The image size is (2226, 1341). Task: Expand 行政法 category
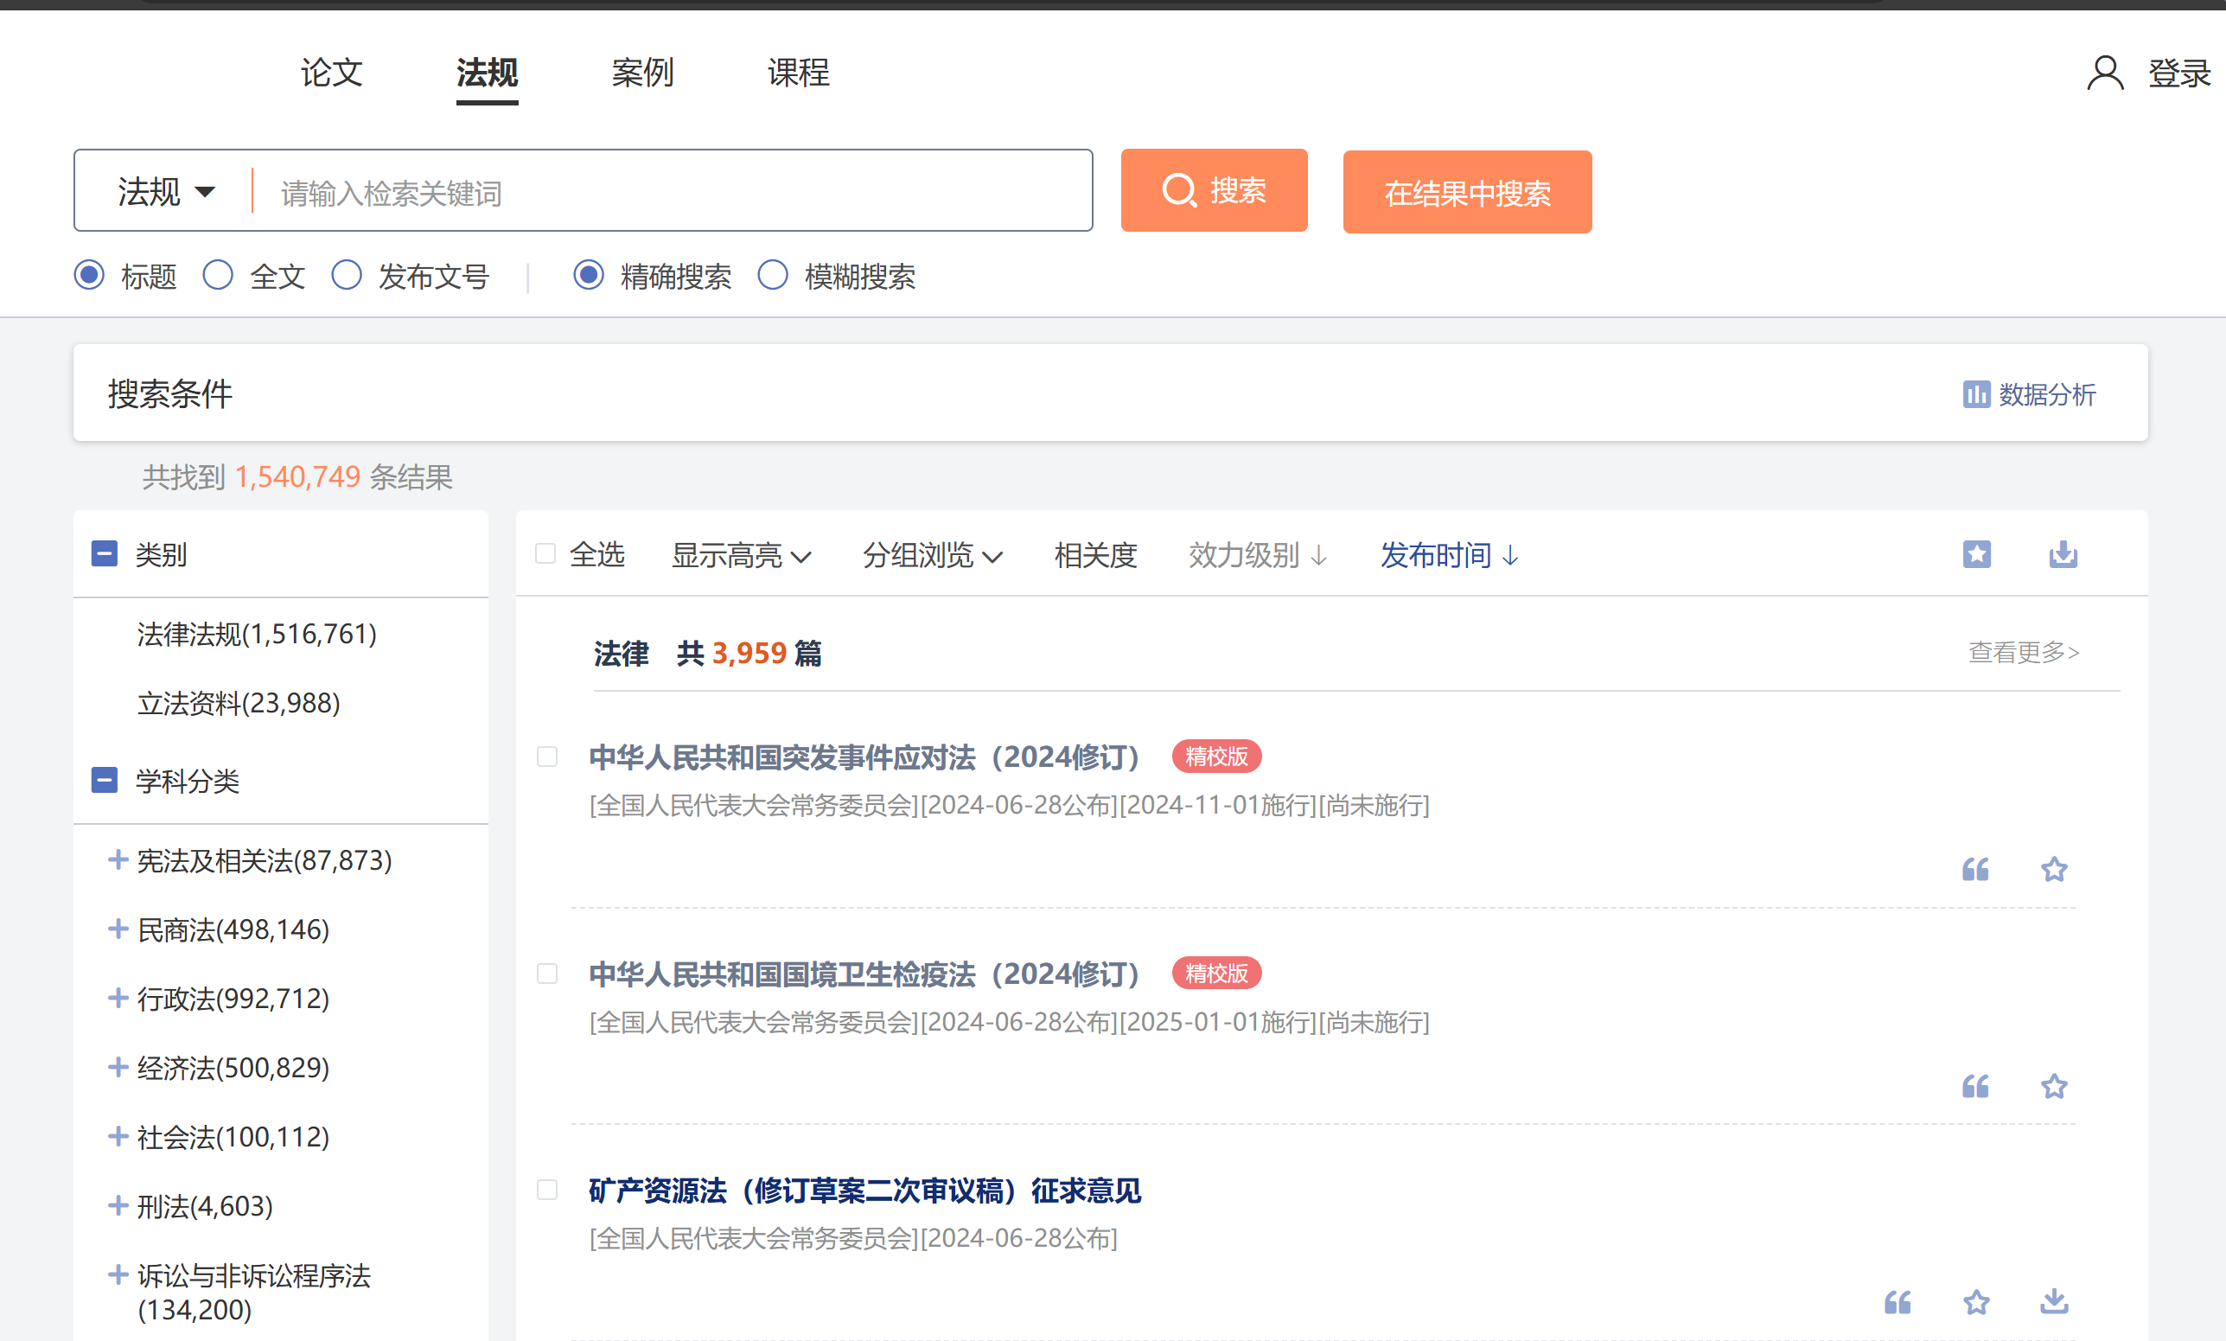(x=118, y=998)
